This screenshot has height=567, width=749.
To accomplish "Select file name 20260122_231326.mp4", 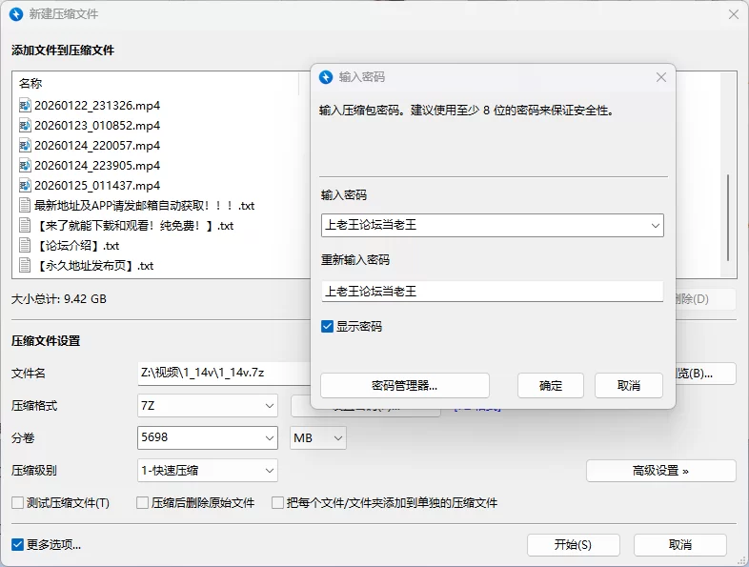I will [97, 105].
